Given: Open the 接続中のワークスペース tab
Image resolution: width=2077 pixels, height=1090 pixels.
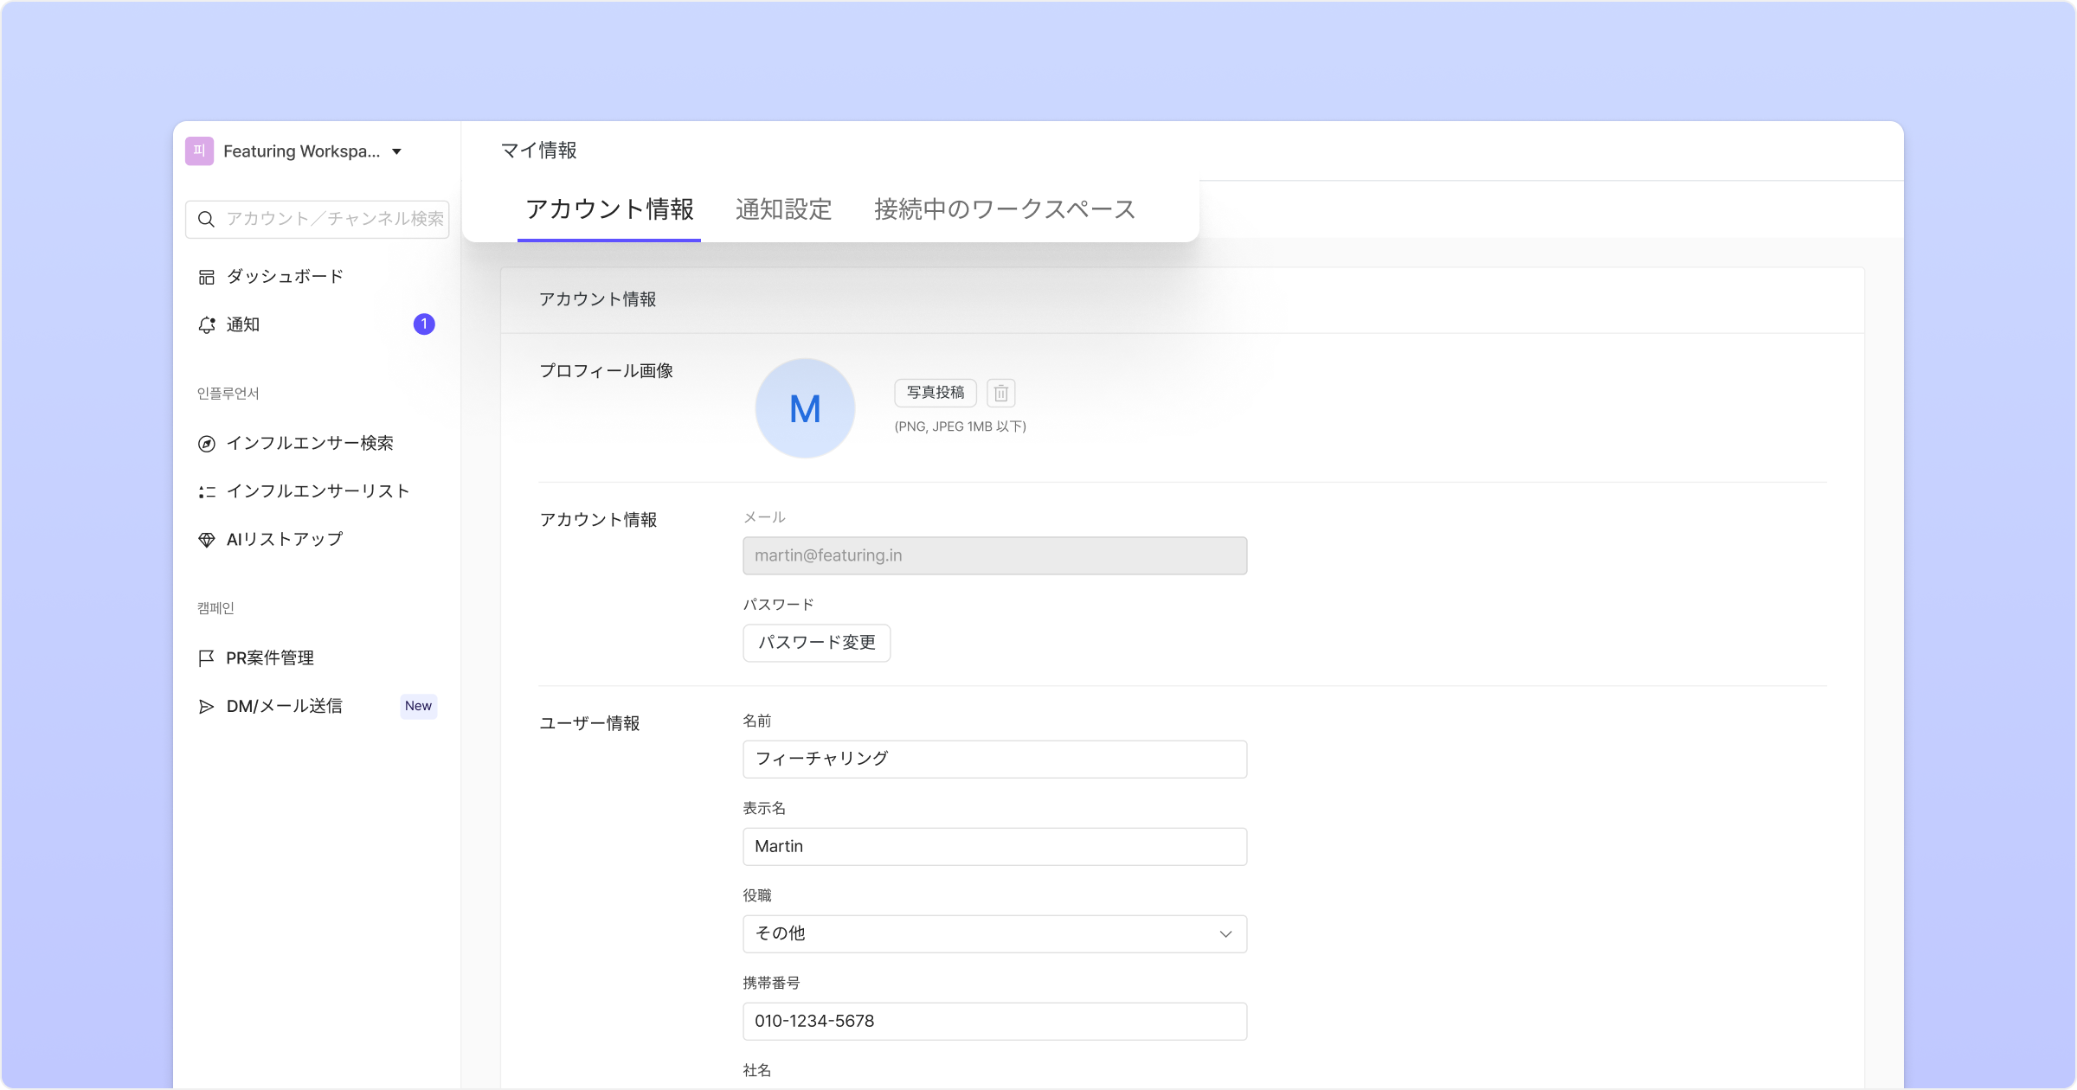Looking at the screenshot, I should point(1004,209).
